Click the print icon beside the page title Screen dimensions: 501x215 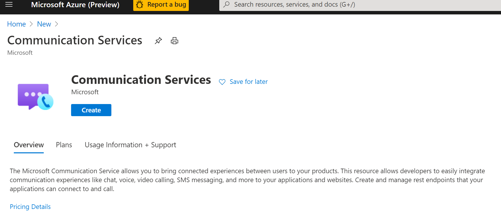174,41
